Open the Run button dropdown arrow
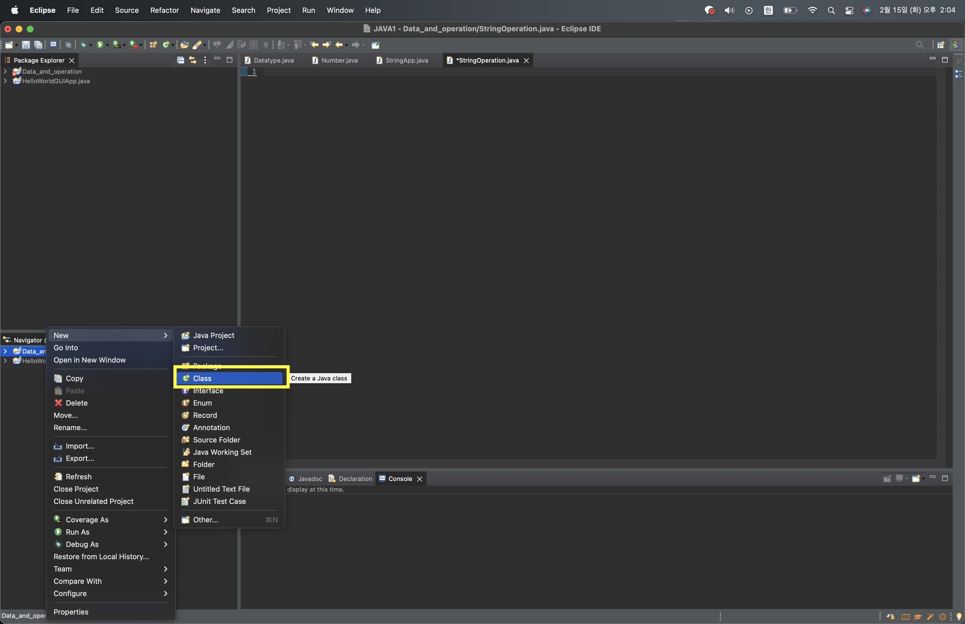This screenshot has width=965, height=624. pyautogui.click(x=108, y=45)
